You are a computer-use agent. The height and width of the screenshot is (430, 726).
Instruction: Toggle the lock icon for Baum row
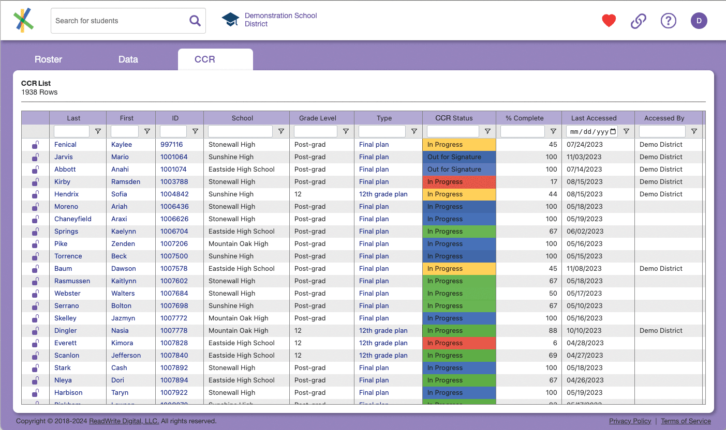tap(35, 269)
